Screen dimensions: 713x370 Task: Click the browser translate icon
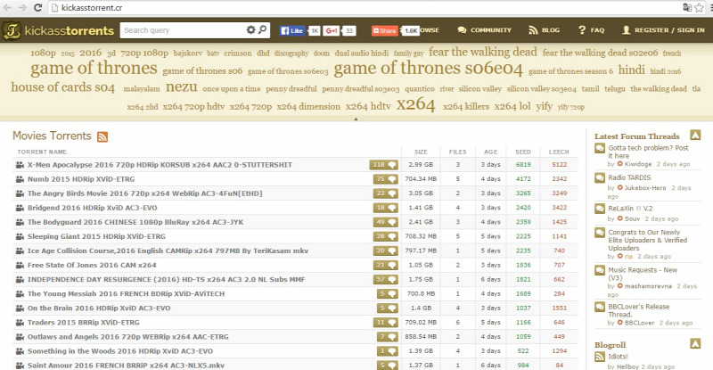point(687,8)
